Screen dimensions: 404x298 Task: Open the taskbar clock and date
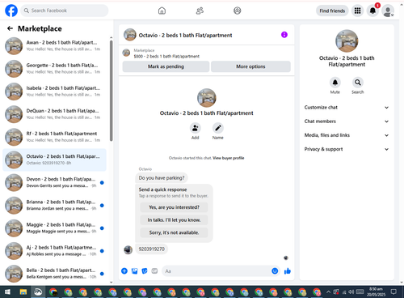(x=376, y=292)
